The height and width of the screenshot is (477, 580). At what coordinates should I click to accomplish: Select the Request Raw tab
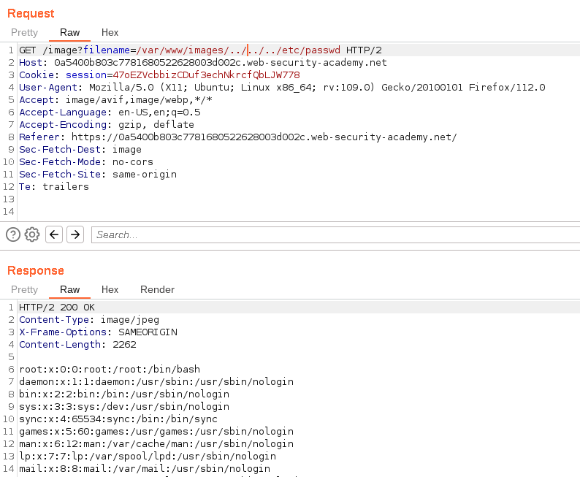(x=69, y=33)
